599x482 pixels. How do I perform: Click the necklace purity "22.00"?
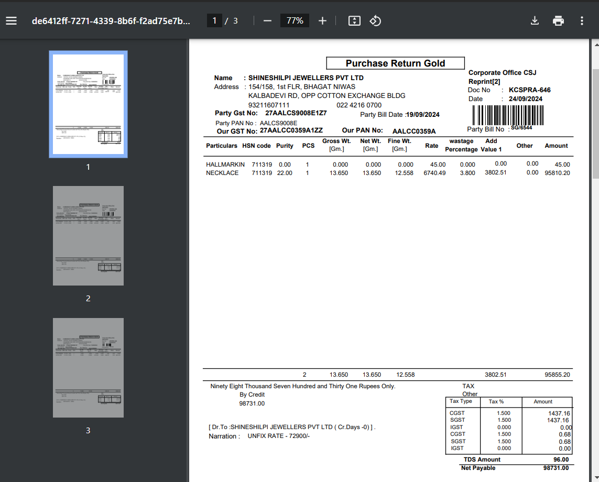pos(285,173)
